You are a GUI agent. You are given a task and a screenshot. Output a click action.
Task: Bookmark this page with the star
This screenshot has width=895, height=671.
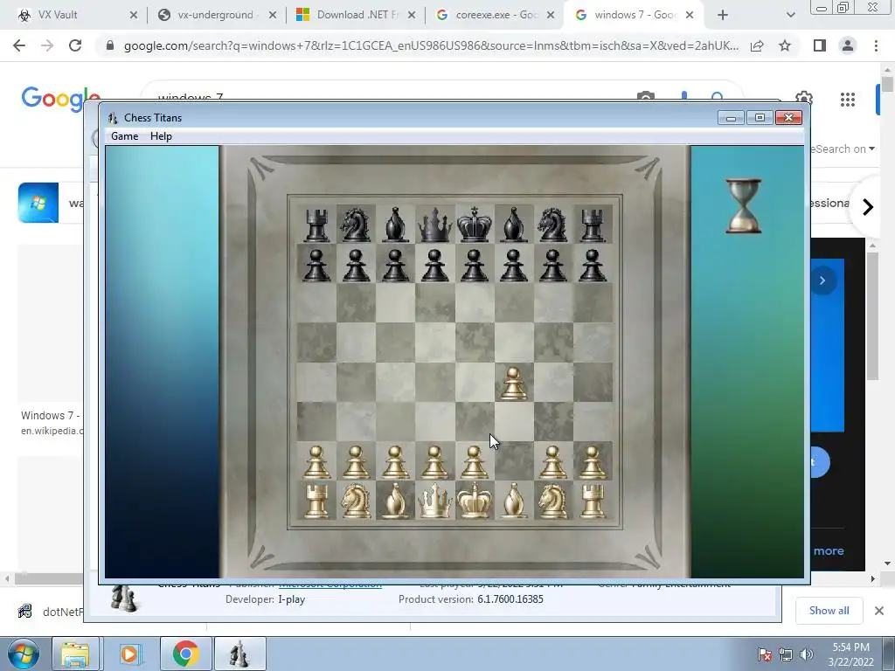pyautogui.click(x=785, y=45)
